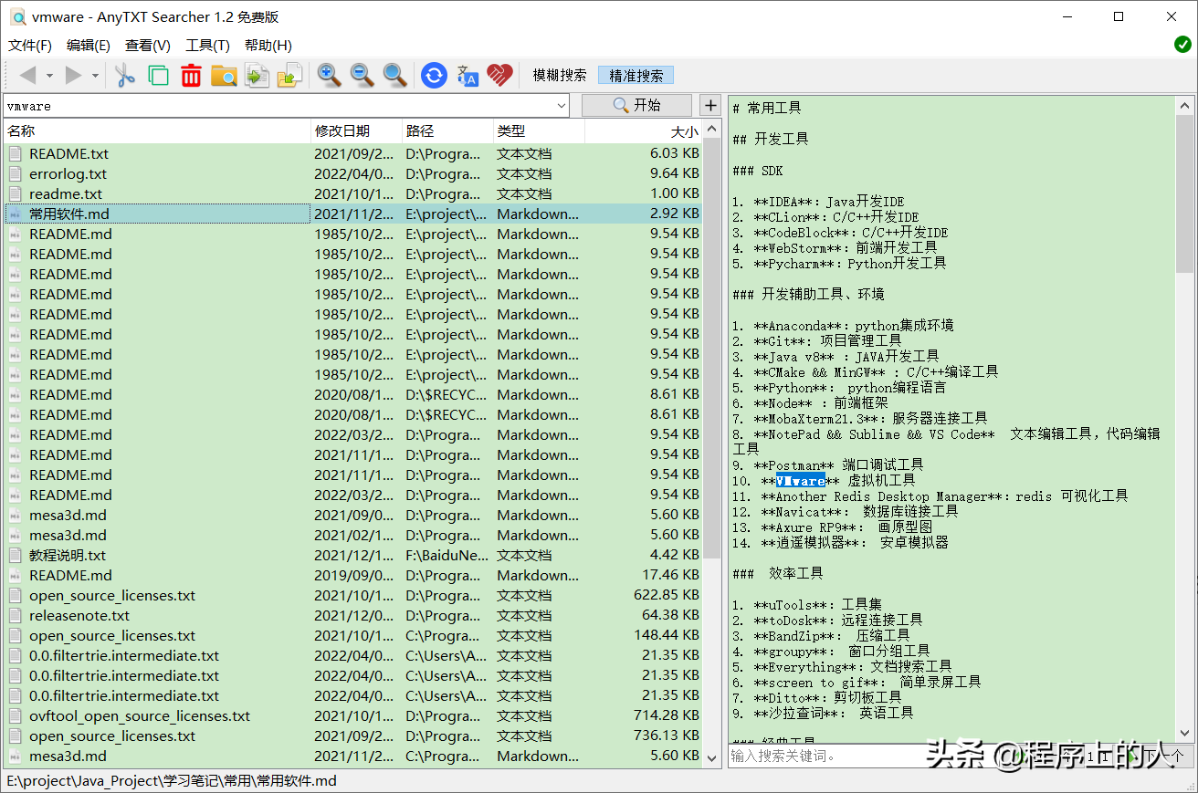Select the 教程说明.txt result row
Image resolution: width=1198 pixels, height=793 pixels.
(354, 555)
